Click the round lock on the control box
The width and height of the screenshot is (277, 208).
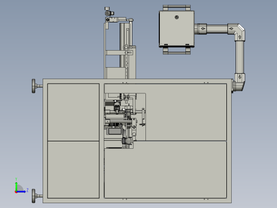[x=177, y=17]
